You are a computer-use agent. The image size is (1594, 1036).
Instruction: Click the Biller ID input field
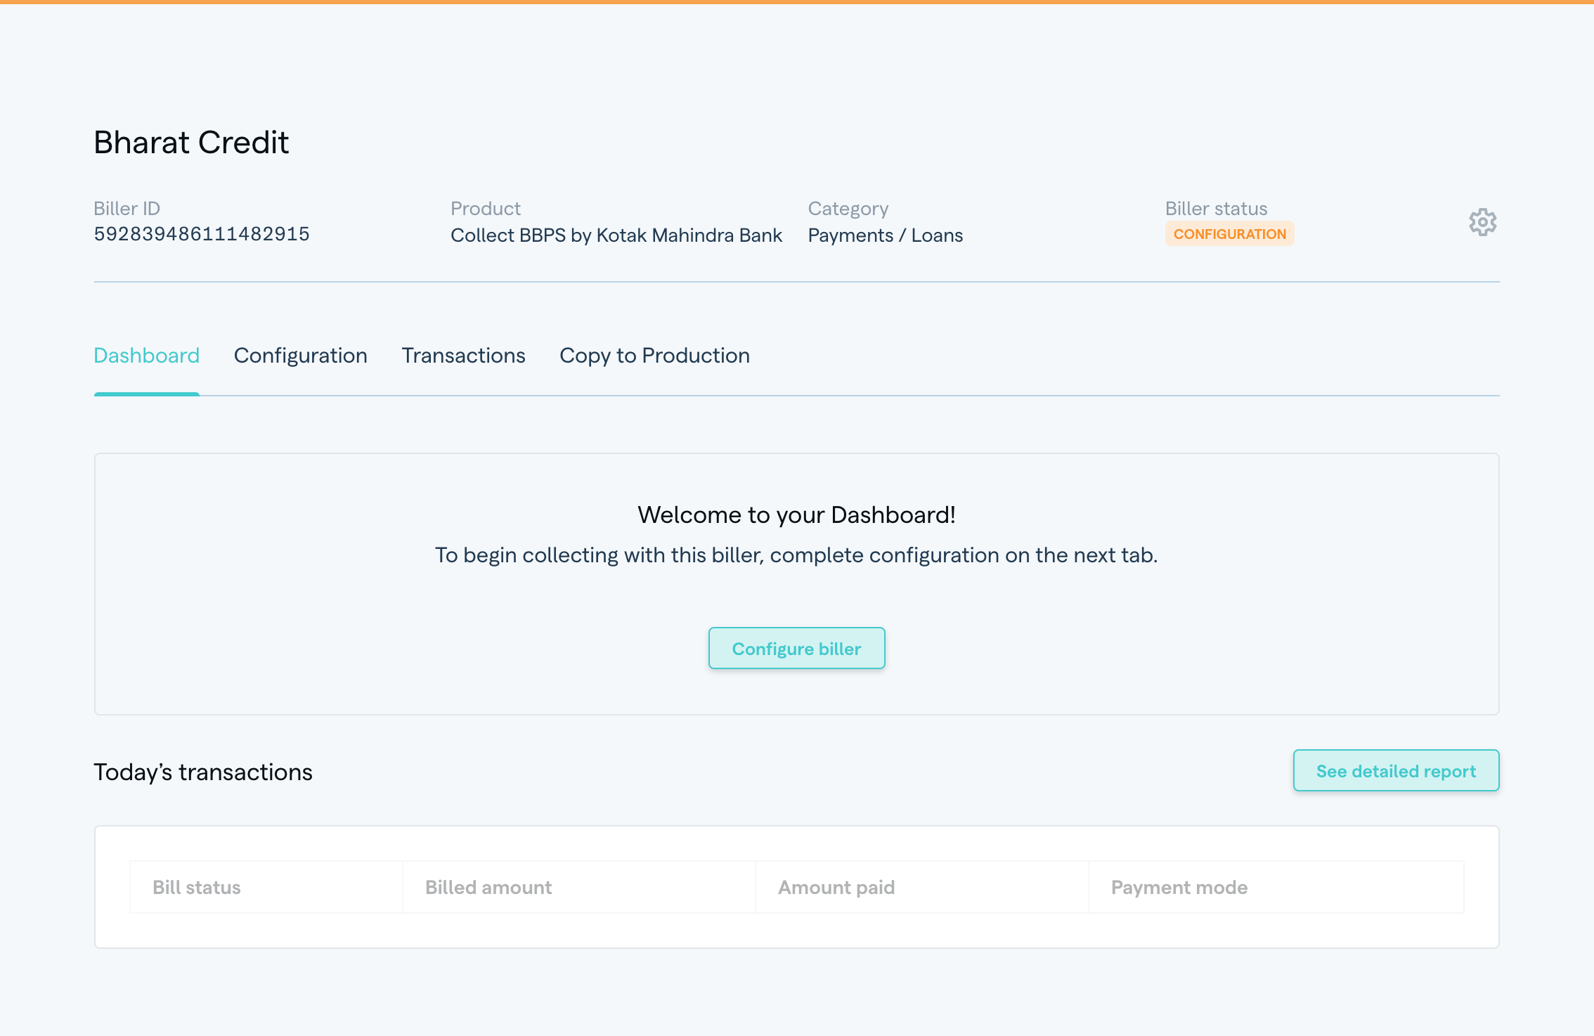(201, 233)
